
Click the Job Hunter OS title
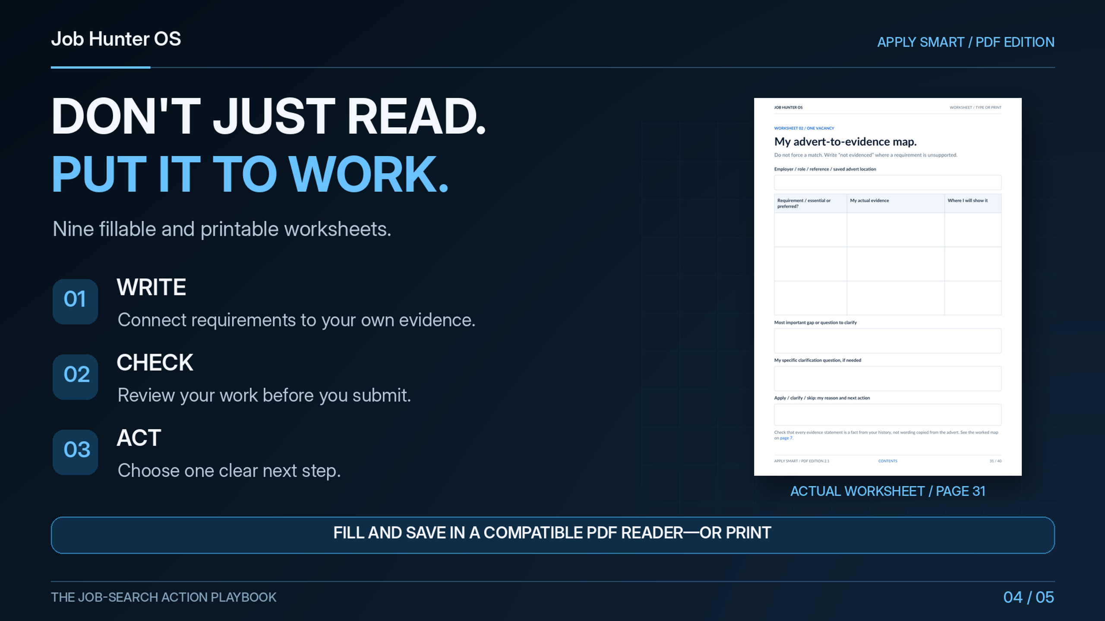click(116, 39)
